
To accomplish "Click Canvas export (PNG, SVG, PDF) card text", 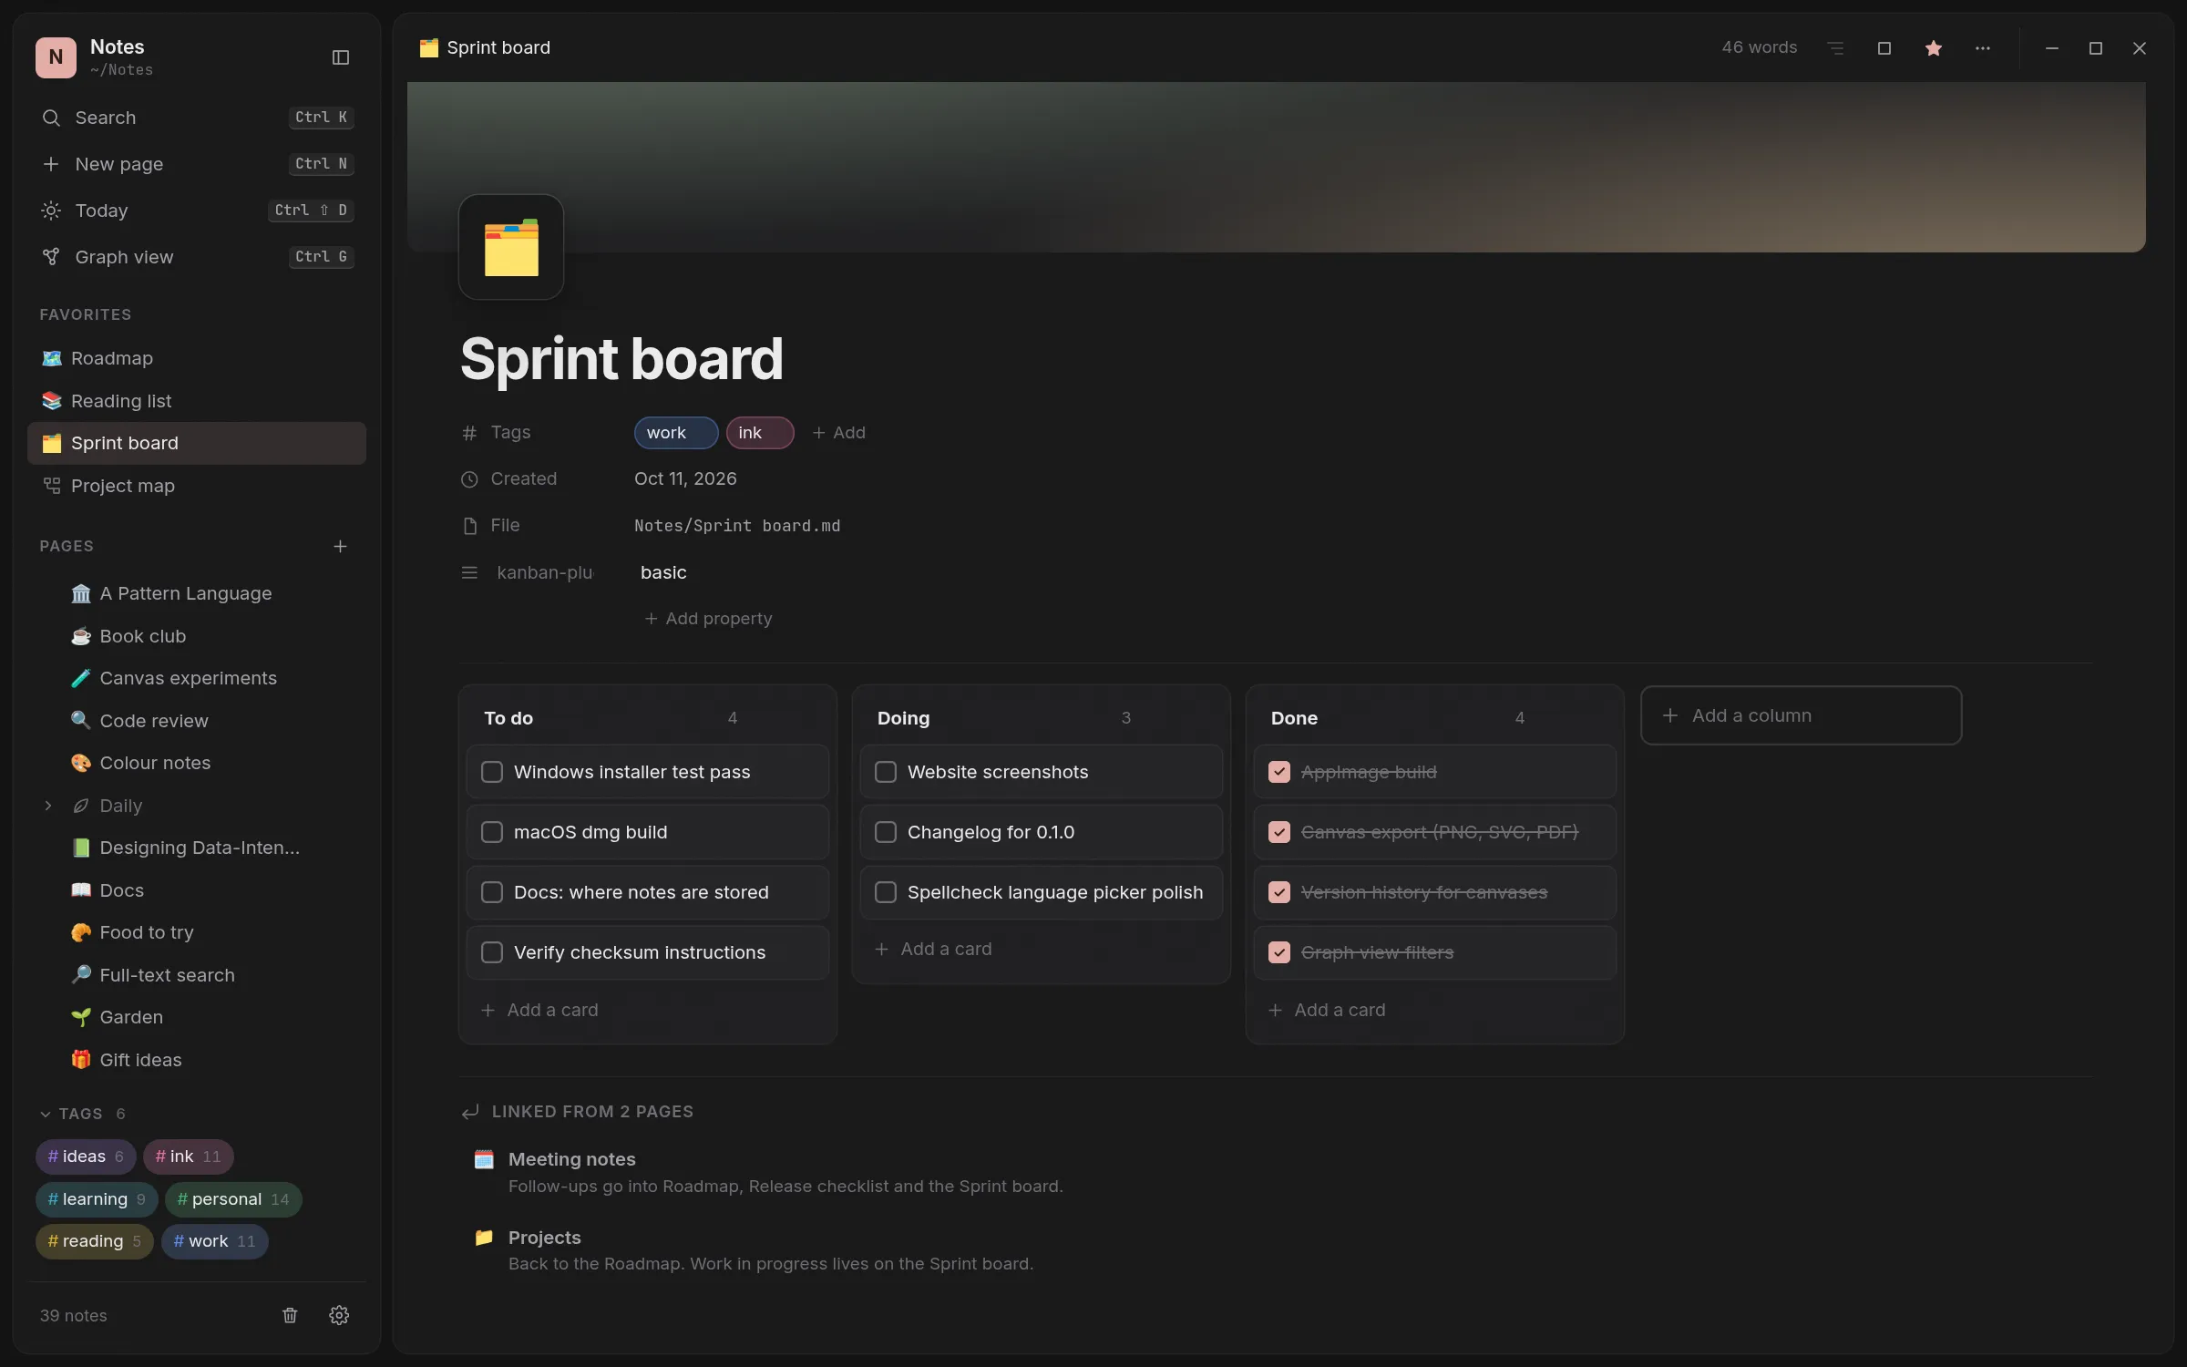I will 1440,832.
